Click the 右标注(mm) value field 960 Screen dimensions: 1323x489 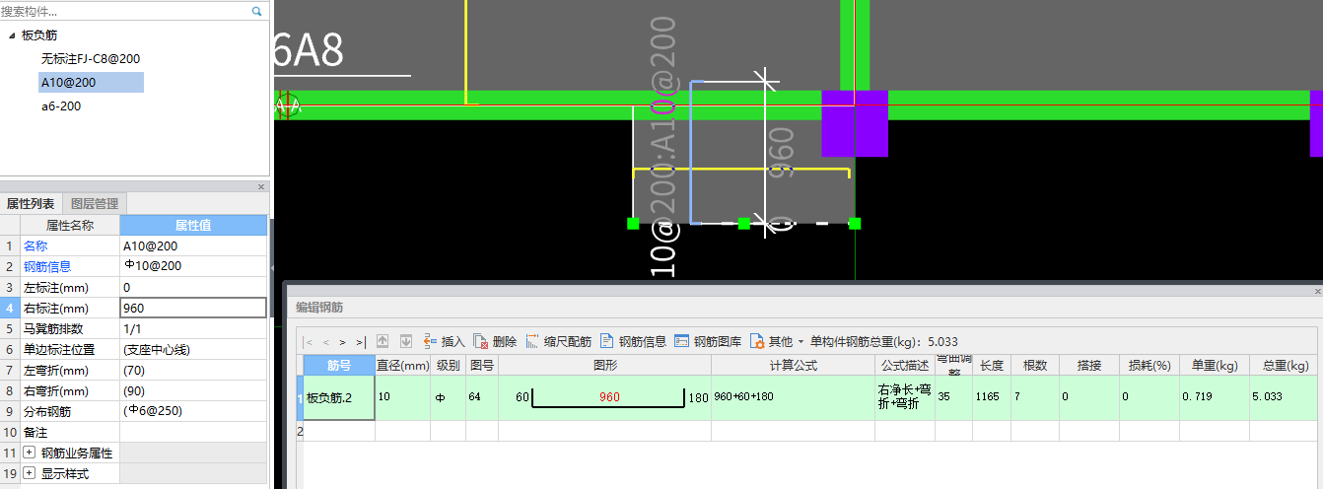[x=193, y=308]
